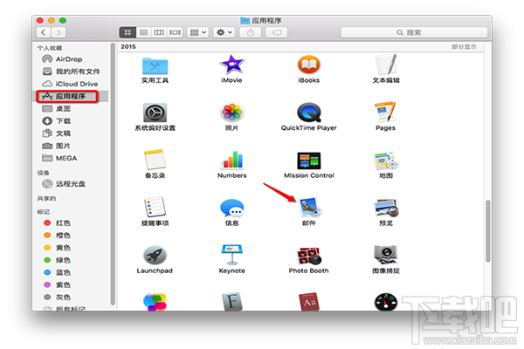
Task: Open the 提醒事项 (Reminders) app
Action: (155, 207)
